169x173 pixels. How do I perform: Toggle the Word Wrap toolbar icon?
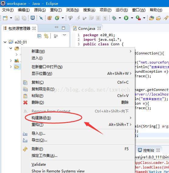[x=91, y=18]
